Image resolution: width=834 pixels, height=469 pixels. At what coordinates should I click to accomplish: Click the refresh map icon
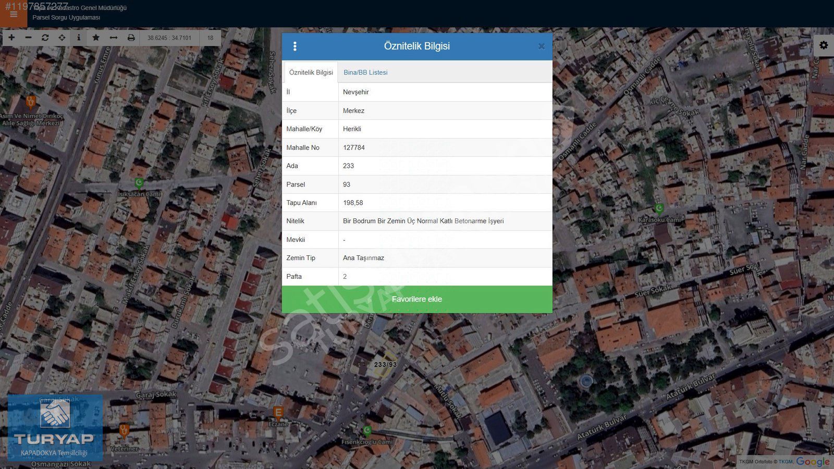(x=45, y=38)
